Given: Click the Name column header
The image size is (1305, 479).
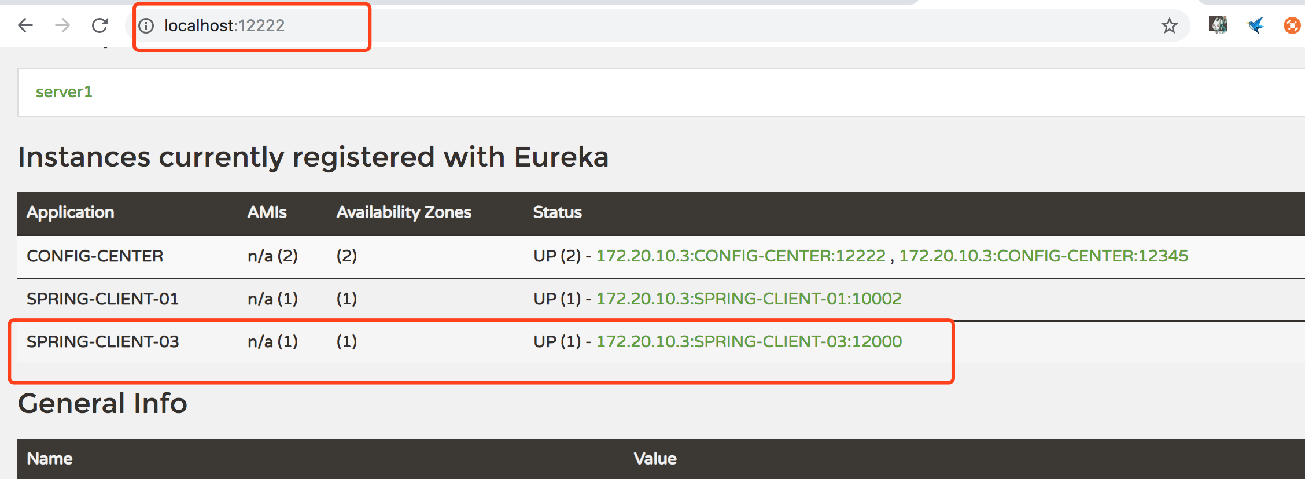Looking at the screenshot, I should point(50,459).
